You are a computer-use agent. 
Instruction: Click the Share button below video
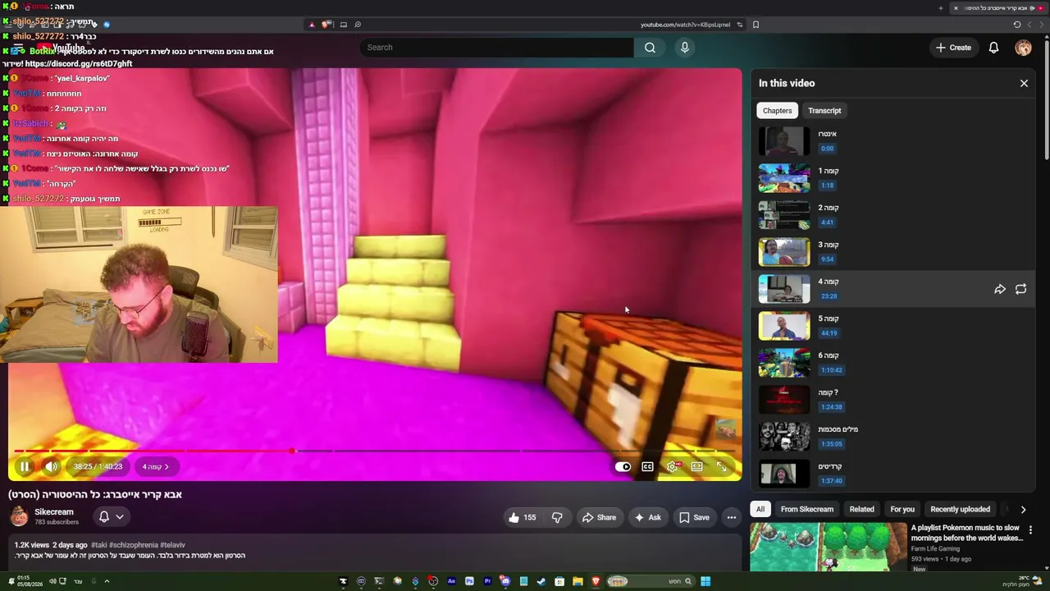(599, 517)
